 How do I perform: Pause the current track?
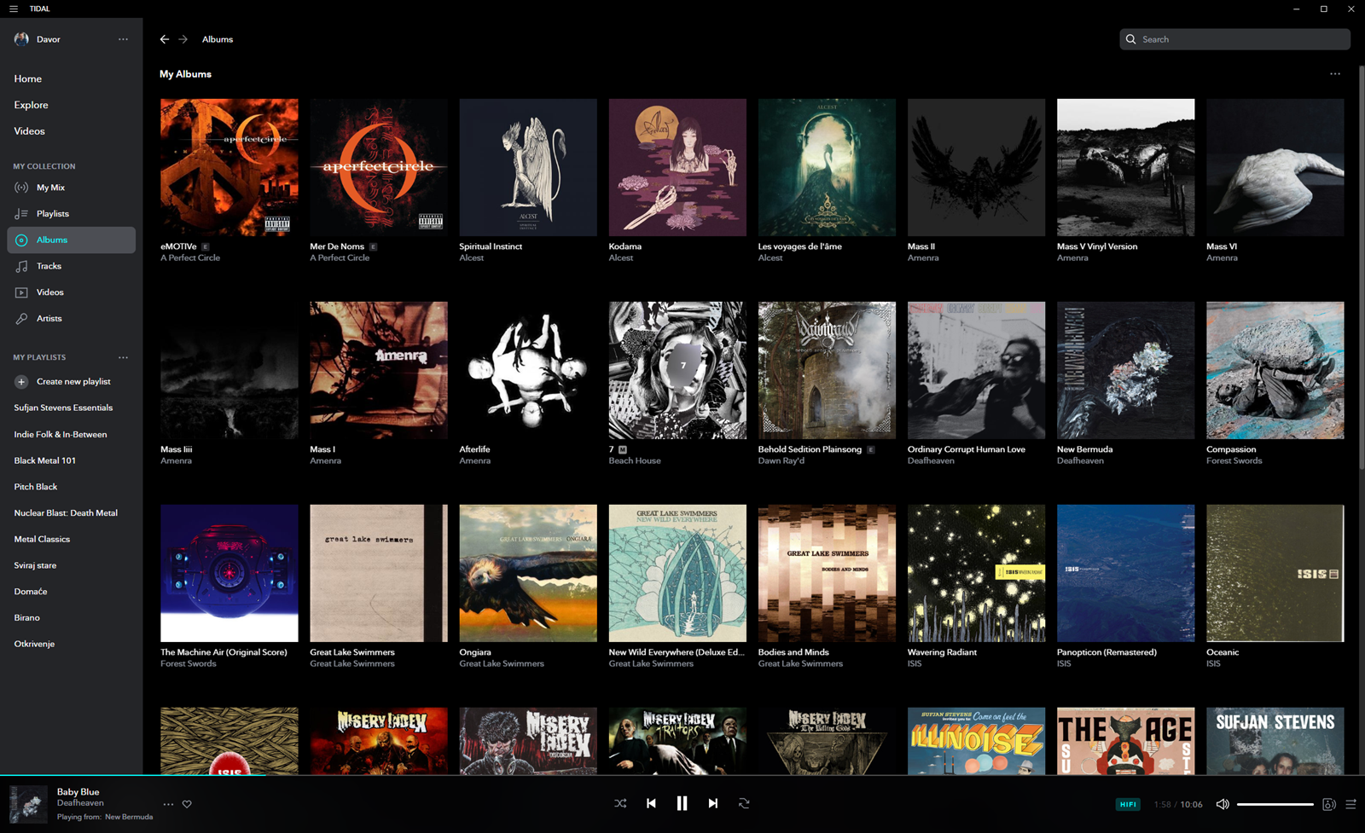pyautogui.click(x=682, y=803)
